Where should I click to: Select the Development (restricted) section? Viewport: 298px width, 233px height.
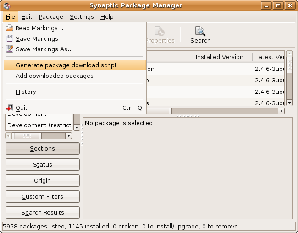pos(39,125)
